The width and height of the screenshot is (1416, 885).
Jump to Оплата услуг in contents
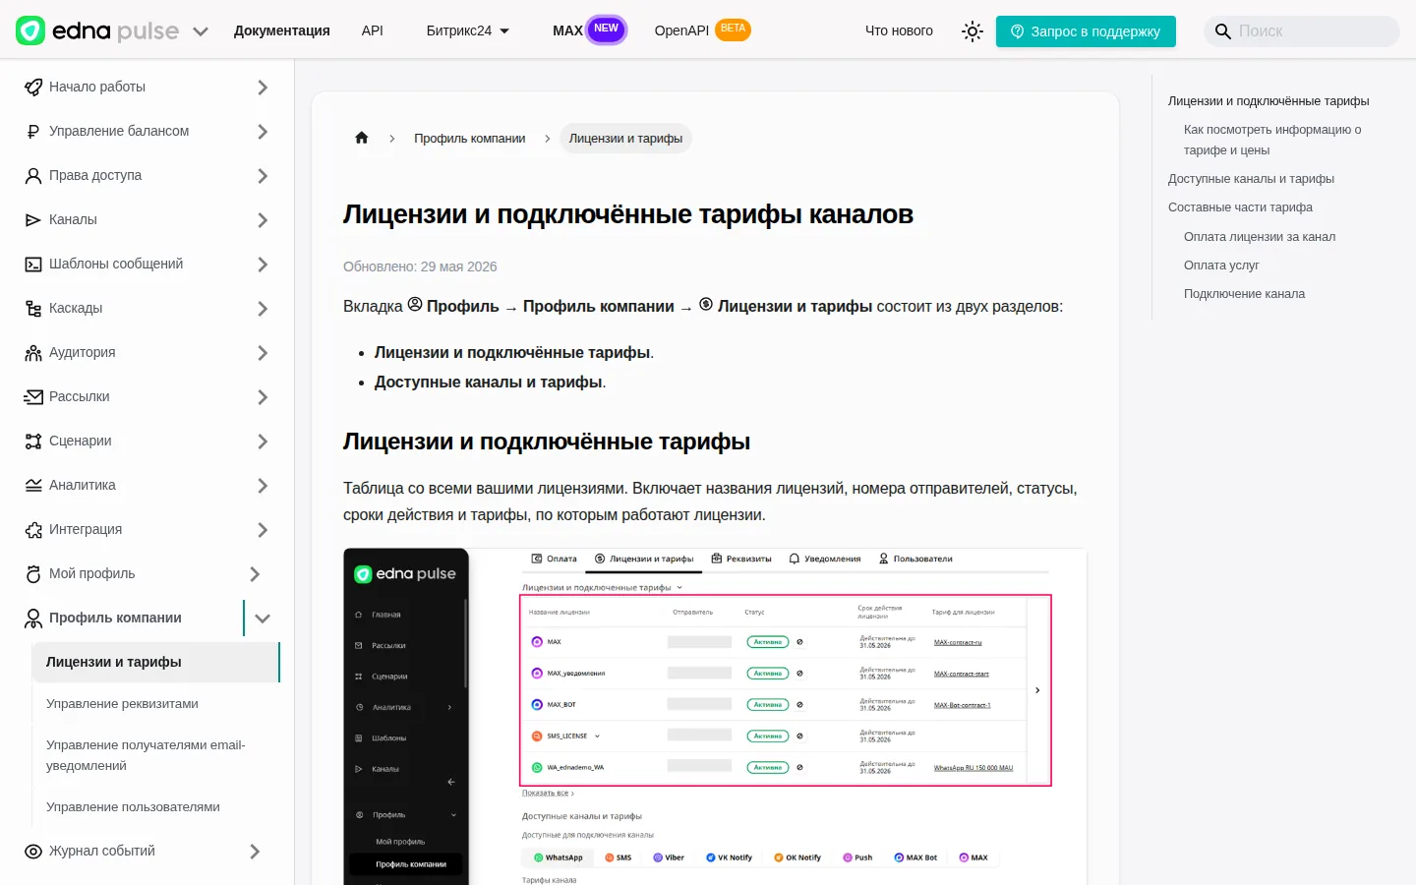pyautogui.click(x=1221, y=265)
